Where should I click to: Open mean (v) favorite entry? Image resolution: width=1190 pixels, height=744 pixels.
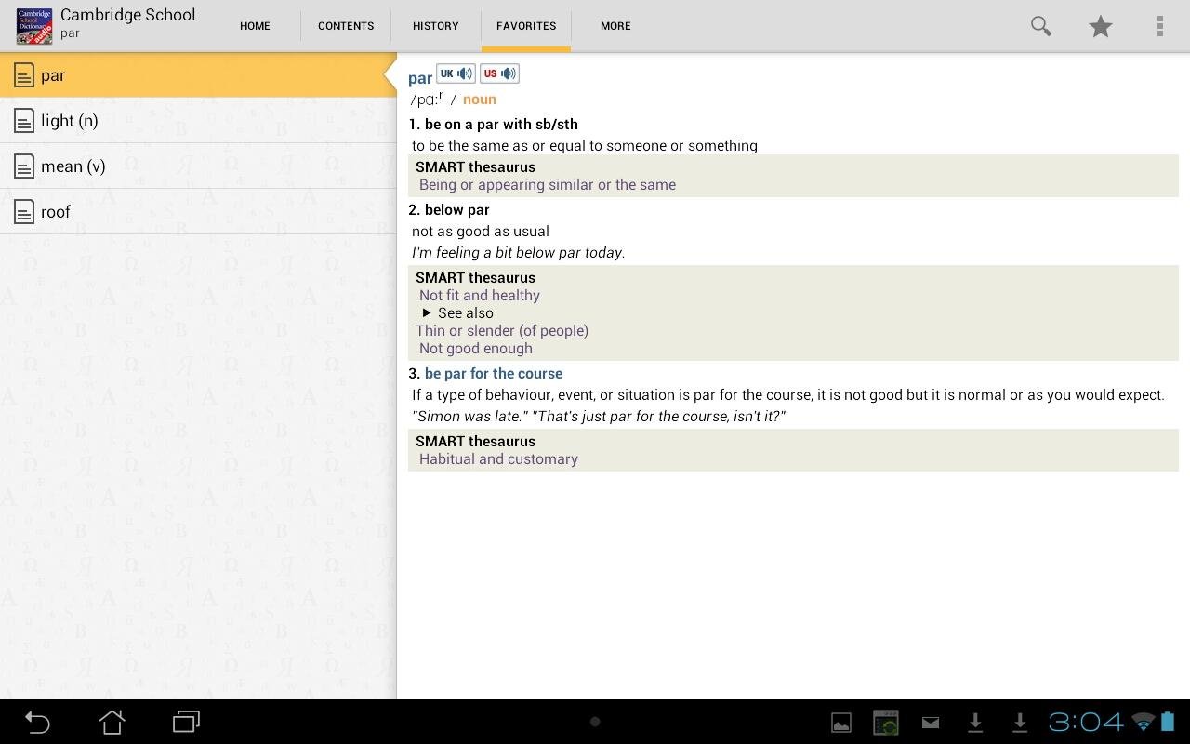[x=198, y=166]
